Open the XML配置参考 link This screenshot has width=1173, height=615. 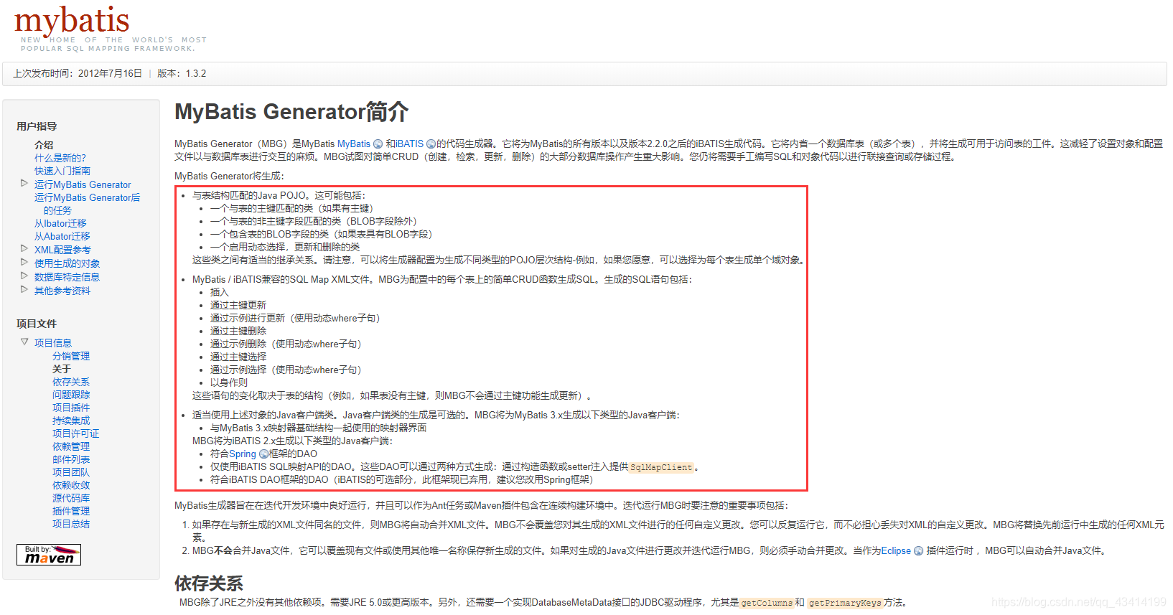pos(62,250)
